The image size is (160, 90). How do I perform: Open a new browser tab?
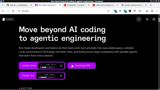pos(151,5)
